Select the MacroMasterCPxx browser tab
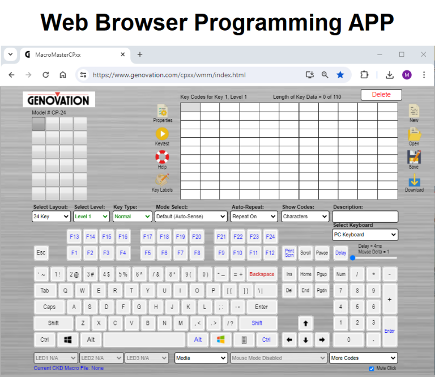 pos(74,55)
